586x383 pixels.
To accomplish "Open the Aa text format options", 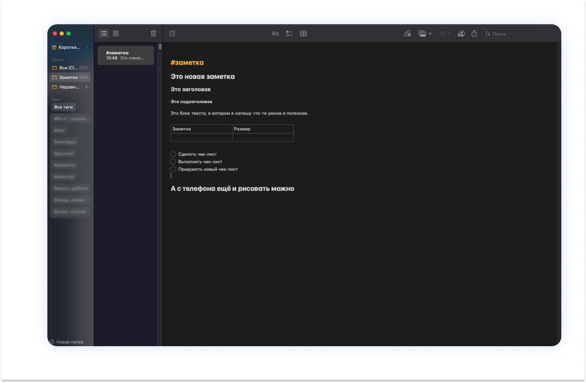I will 275,34.
